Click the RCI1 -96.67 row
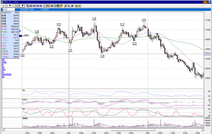212x134 pixels. pos(10,46)
